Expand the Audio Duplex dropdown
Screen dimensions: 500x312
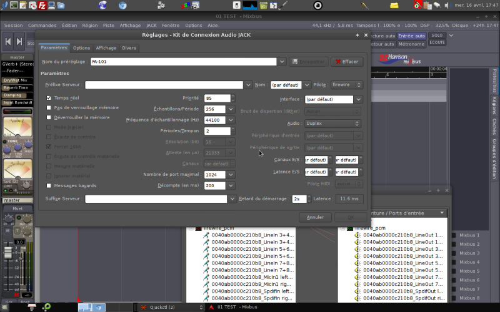click(x=332, y=124)
